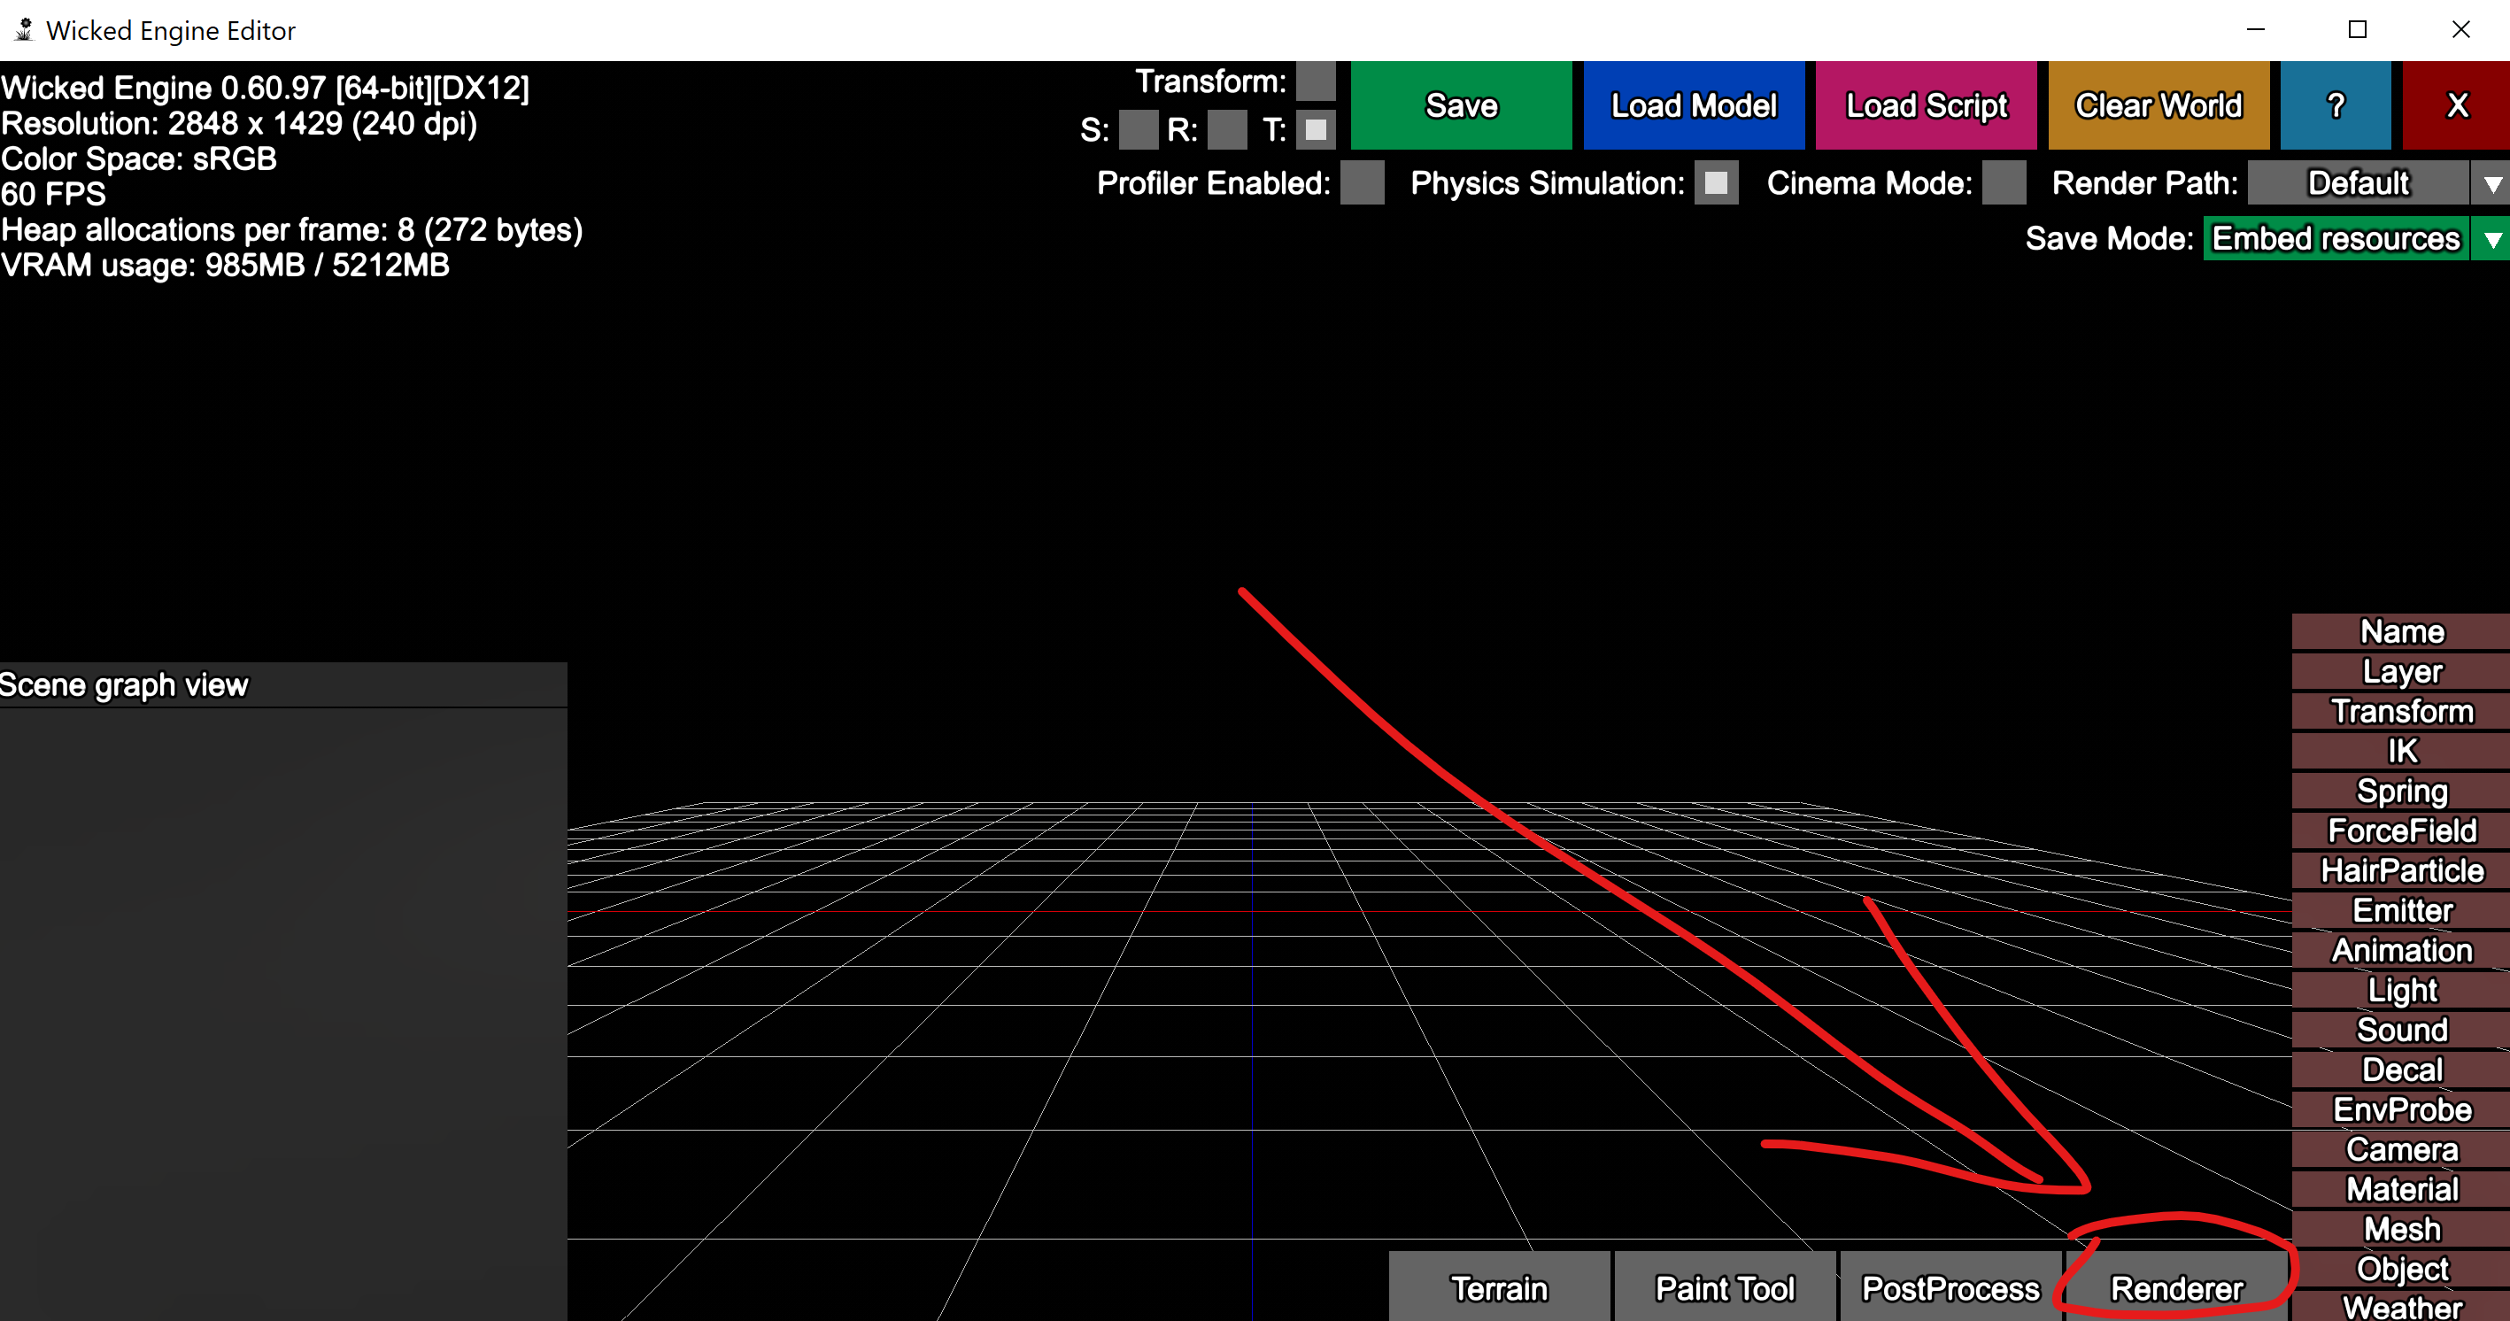
Task: Click Clear World
Action: [x=2159, y=105]
